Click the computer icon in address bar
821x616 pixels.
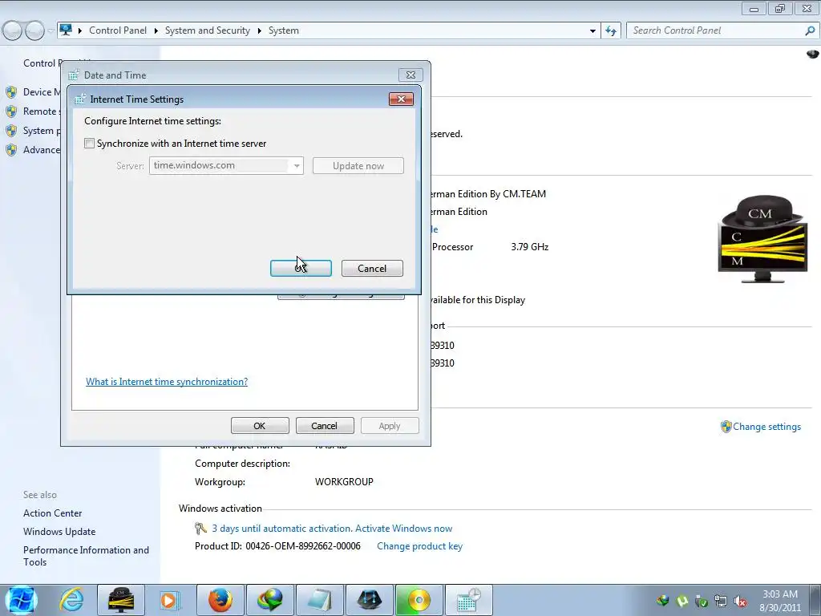click(x=66, y=30)
